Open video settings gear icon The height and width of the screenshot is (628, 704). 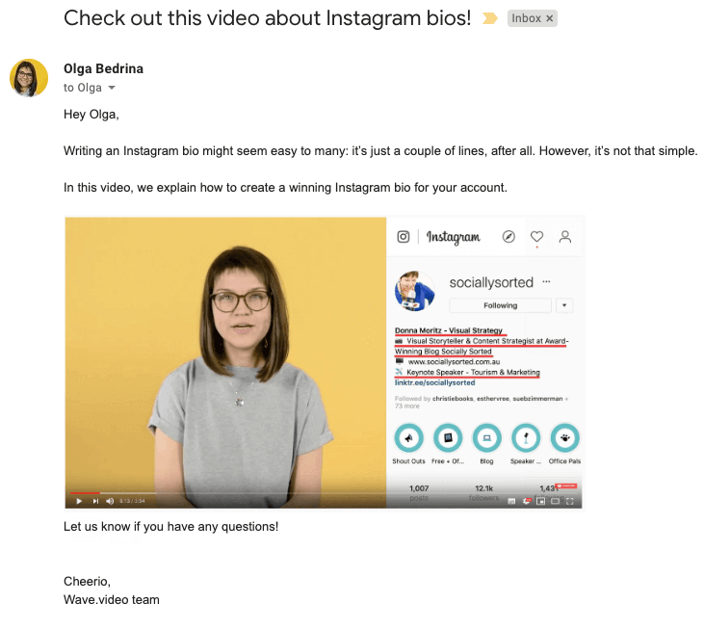click(527, 501)
